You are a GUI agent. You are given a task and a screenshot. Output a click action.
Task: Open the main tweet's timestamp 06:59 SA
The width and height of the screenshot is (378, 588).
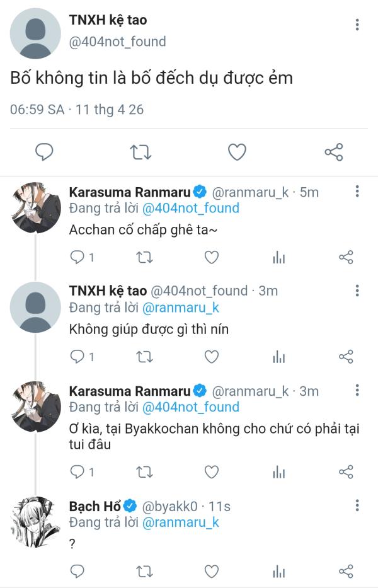tap(37, 110)
